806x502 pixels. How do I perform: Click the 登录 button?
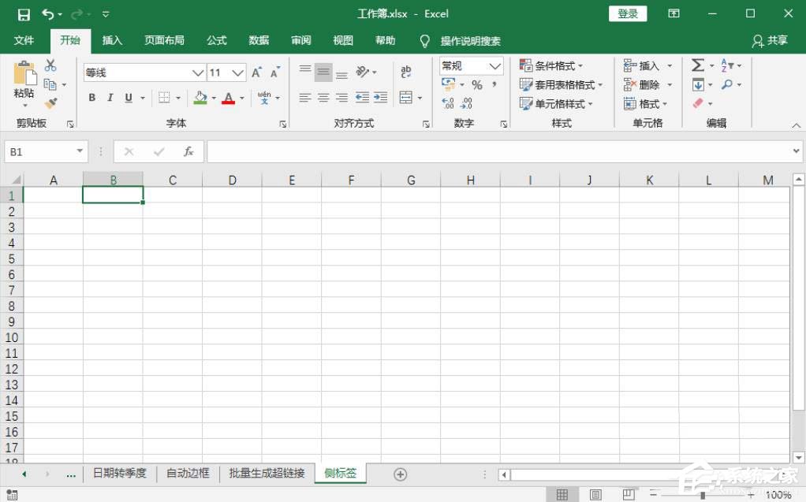[628, 13]
